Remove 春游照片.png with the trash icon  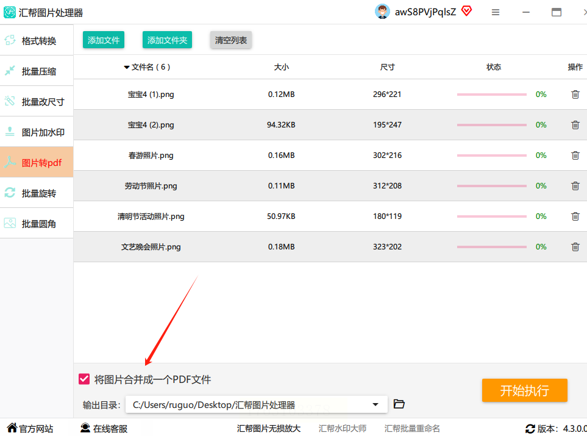click(x=575, y=155)
